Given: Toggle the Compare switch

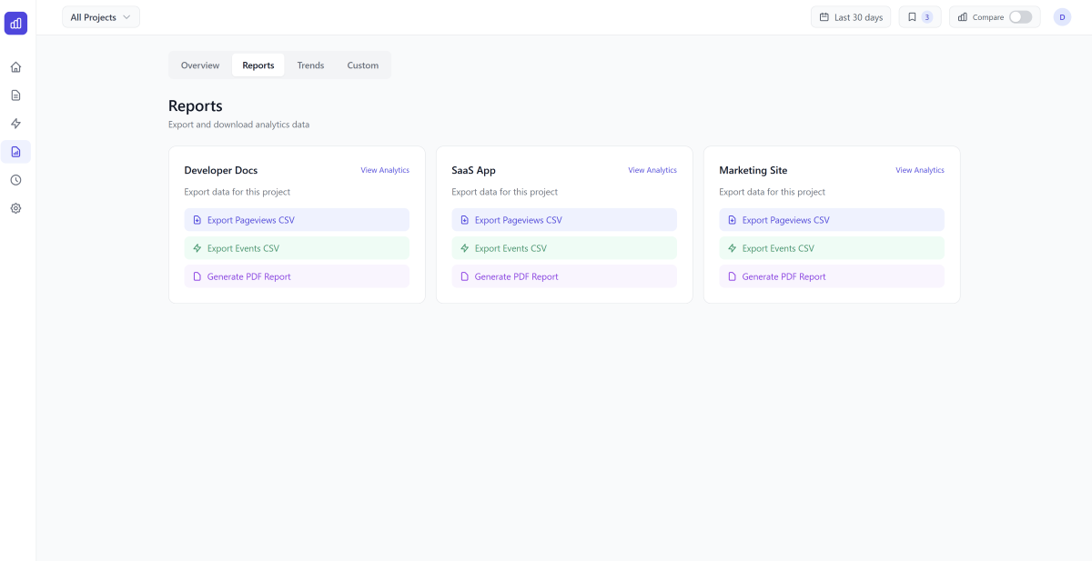Looking at the screenshot, I should click(1020, 17).
